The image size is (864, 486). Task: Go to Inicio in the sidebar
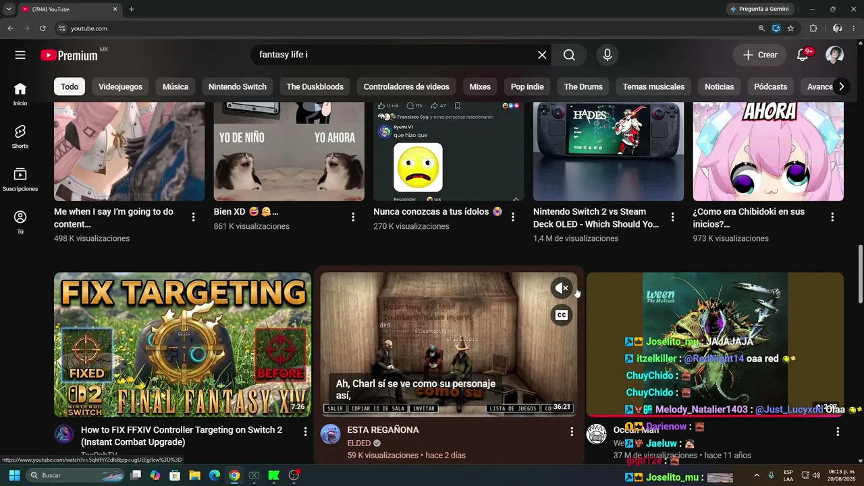(20, 94)
